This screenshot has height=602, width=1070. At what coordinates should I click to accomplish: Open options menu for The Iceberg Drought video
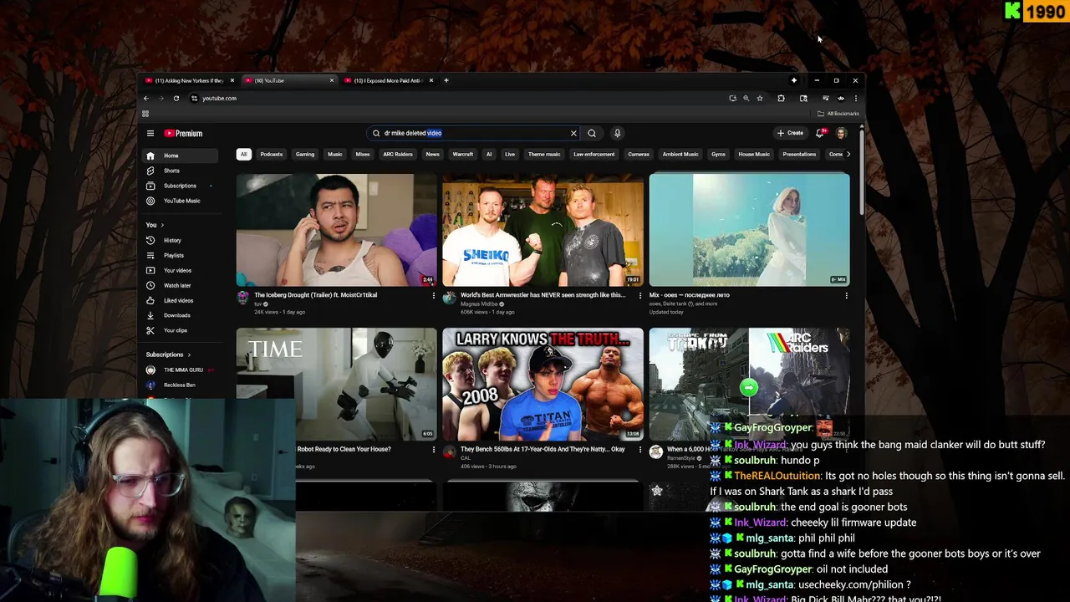(433, 295)
